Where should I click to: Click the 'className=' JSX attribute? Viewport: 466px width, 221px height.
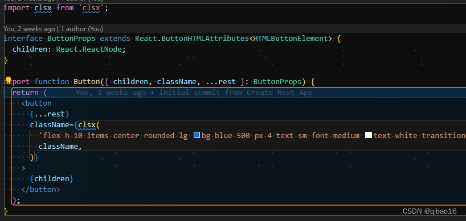tap(52, 125)
